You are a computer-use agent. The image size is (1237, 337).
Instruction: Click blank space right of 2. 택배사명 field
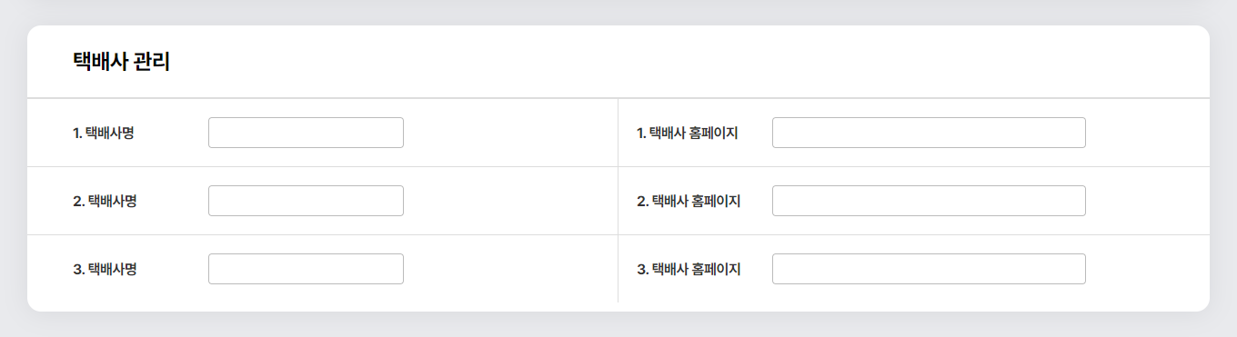[509, 201]
